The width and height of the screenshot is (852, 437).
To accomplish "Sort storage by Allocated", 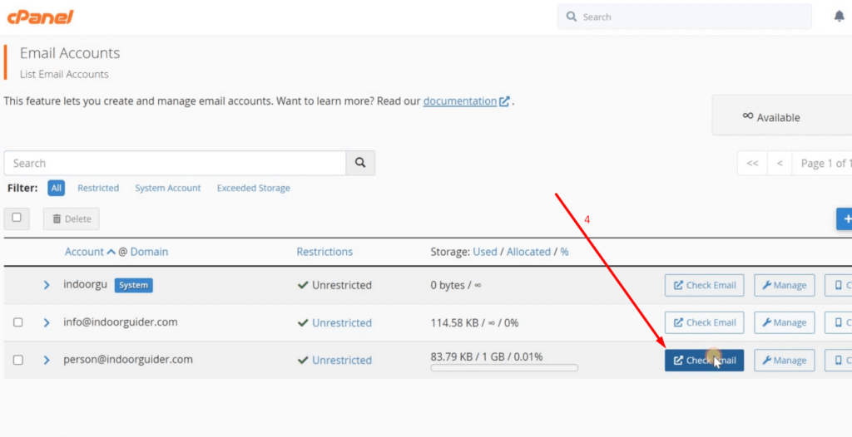I will (528, 252).
